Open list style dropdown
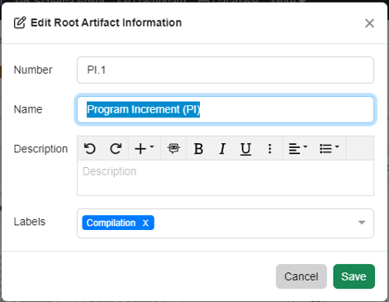Viewport: 389px width, 302px height. [x=330, y=148]
